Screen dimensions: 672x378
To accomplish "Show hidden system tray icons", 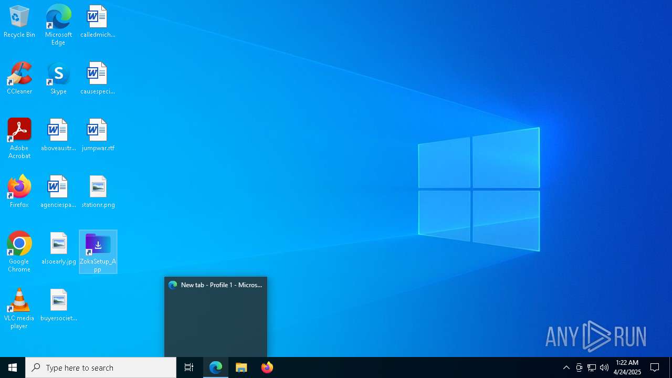I will tap(566, 367).
